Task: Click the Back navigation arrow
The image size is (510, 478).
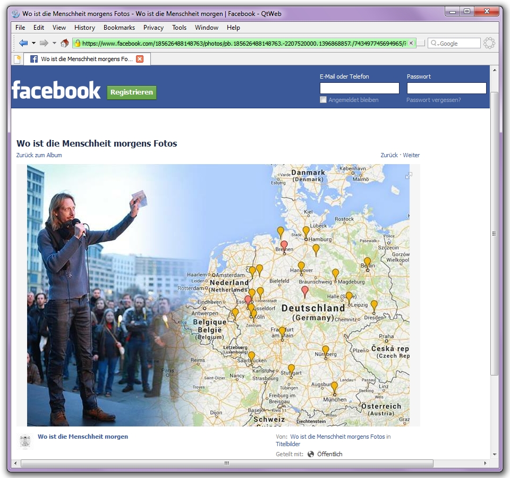Action: 23,43
